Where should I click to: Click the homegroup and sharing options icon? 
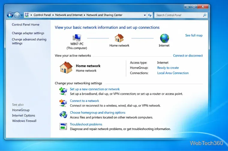click(x=63, y=115)
